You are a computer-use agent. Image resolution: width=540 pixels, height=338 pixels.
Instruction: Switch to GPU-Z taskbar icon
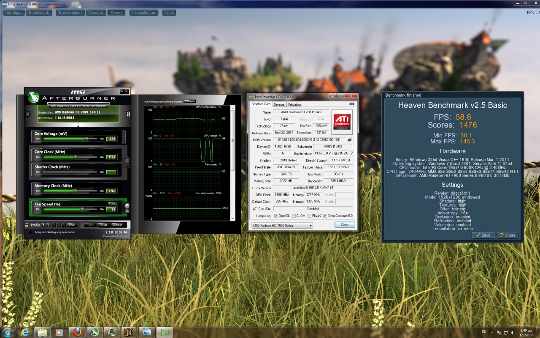coord(164,333)
